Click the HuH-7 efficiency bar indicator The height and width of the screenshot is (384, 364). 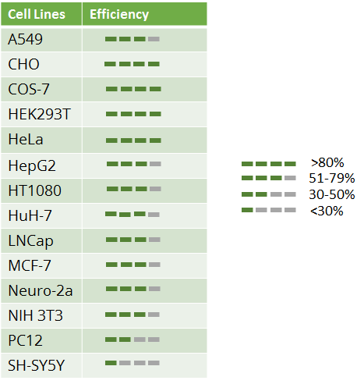pos(133,215)
